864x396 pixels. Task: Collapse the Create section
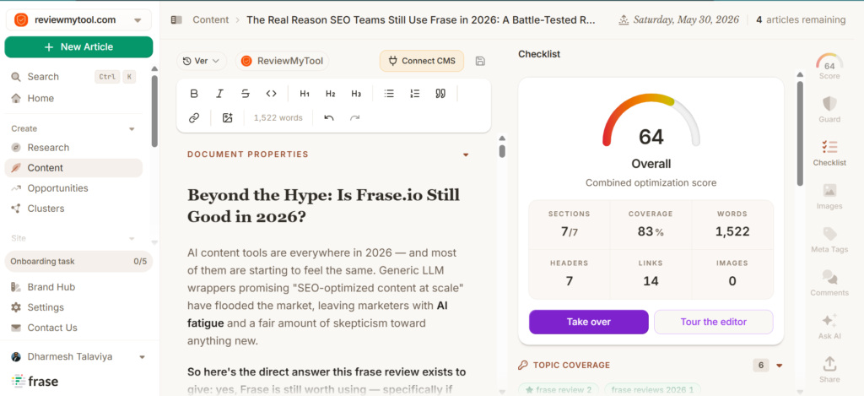pyautogui.click(x=132, y=129)
